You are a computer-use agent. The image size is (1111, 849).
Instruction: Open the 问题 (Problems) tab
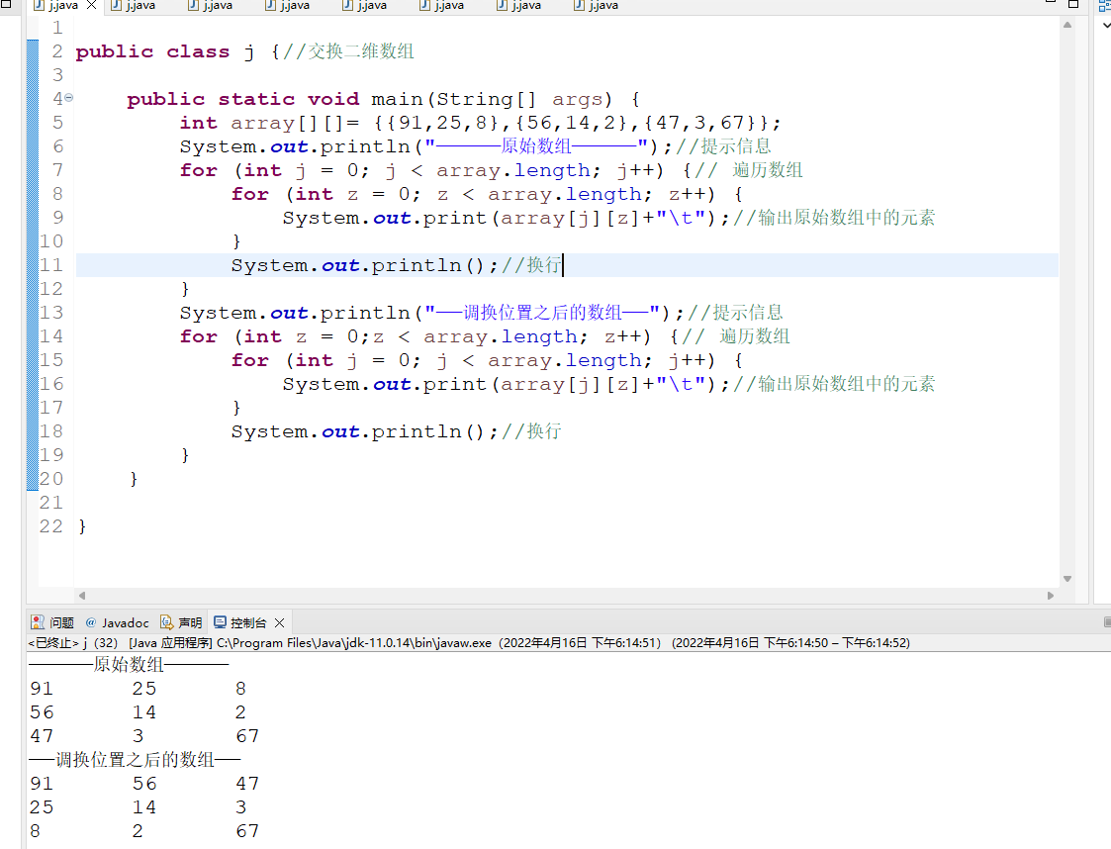(x=52, y=623)
